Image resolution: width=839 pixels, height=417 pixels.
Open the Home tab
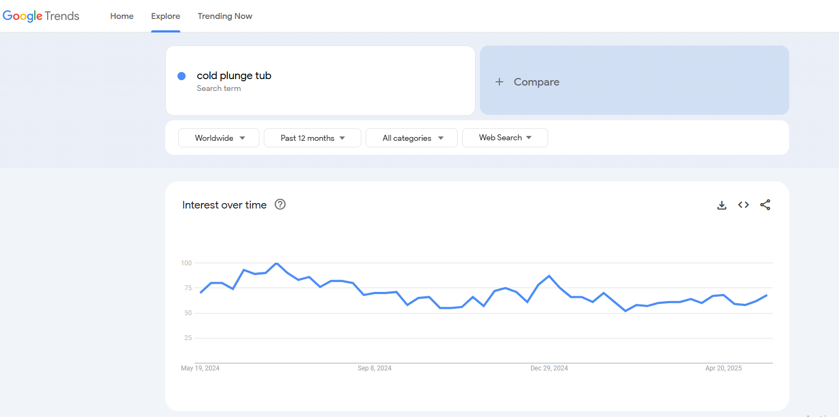coord(122,16)
